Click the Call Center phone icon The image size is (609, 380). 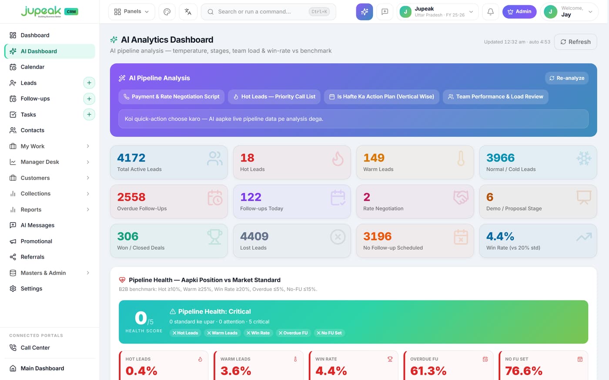click(13, 347)
